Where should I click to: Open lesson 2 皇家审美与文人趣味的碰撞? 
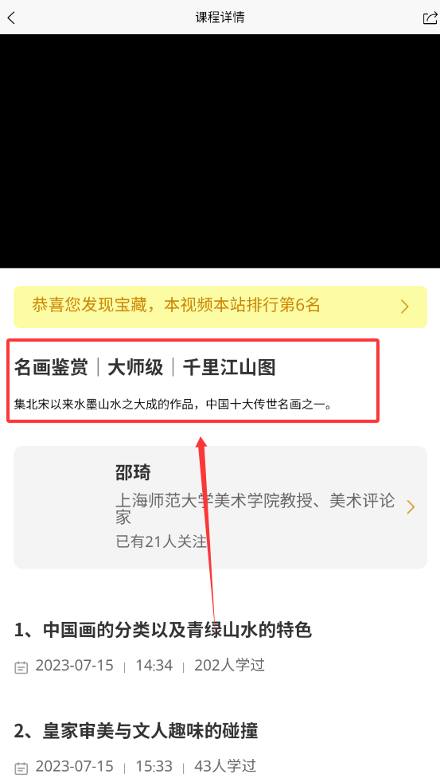pos(135,730)
